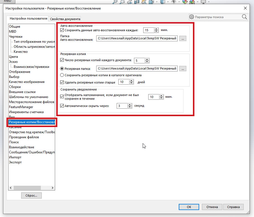The height and width of the screenshot is (217, 254).
Task: Switch to 'Свойства документа' tab
Action: [x=65, y=19]
